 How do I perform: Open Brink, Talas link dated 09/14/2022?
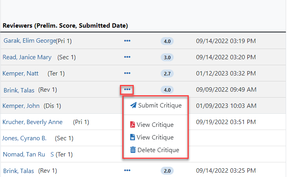(19, 171)
